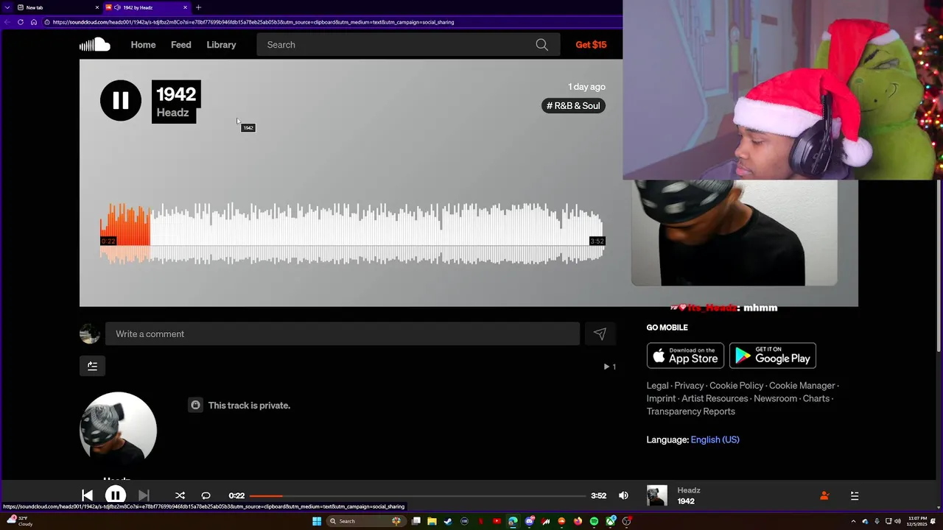
Task: Click the orange follow-artist icon in the player
Action: [x=824, y=496]
